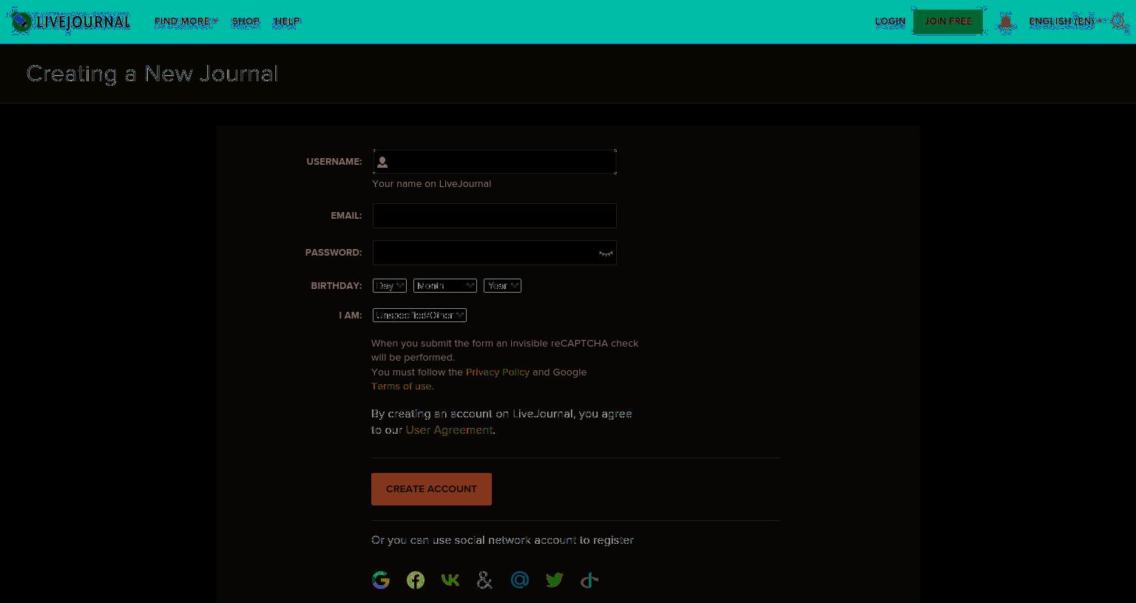The height and width of the screenshot is (603, 1136).
Task: Click the 'Your name on LiveJournal' hint
Action: tap(432, 184)
